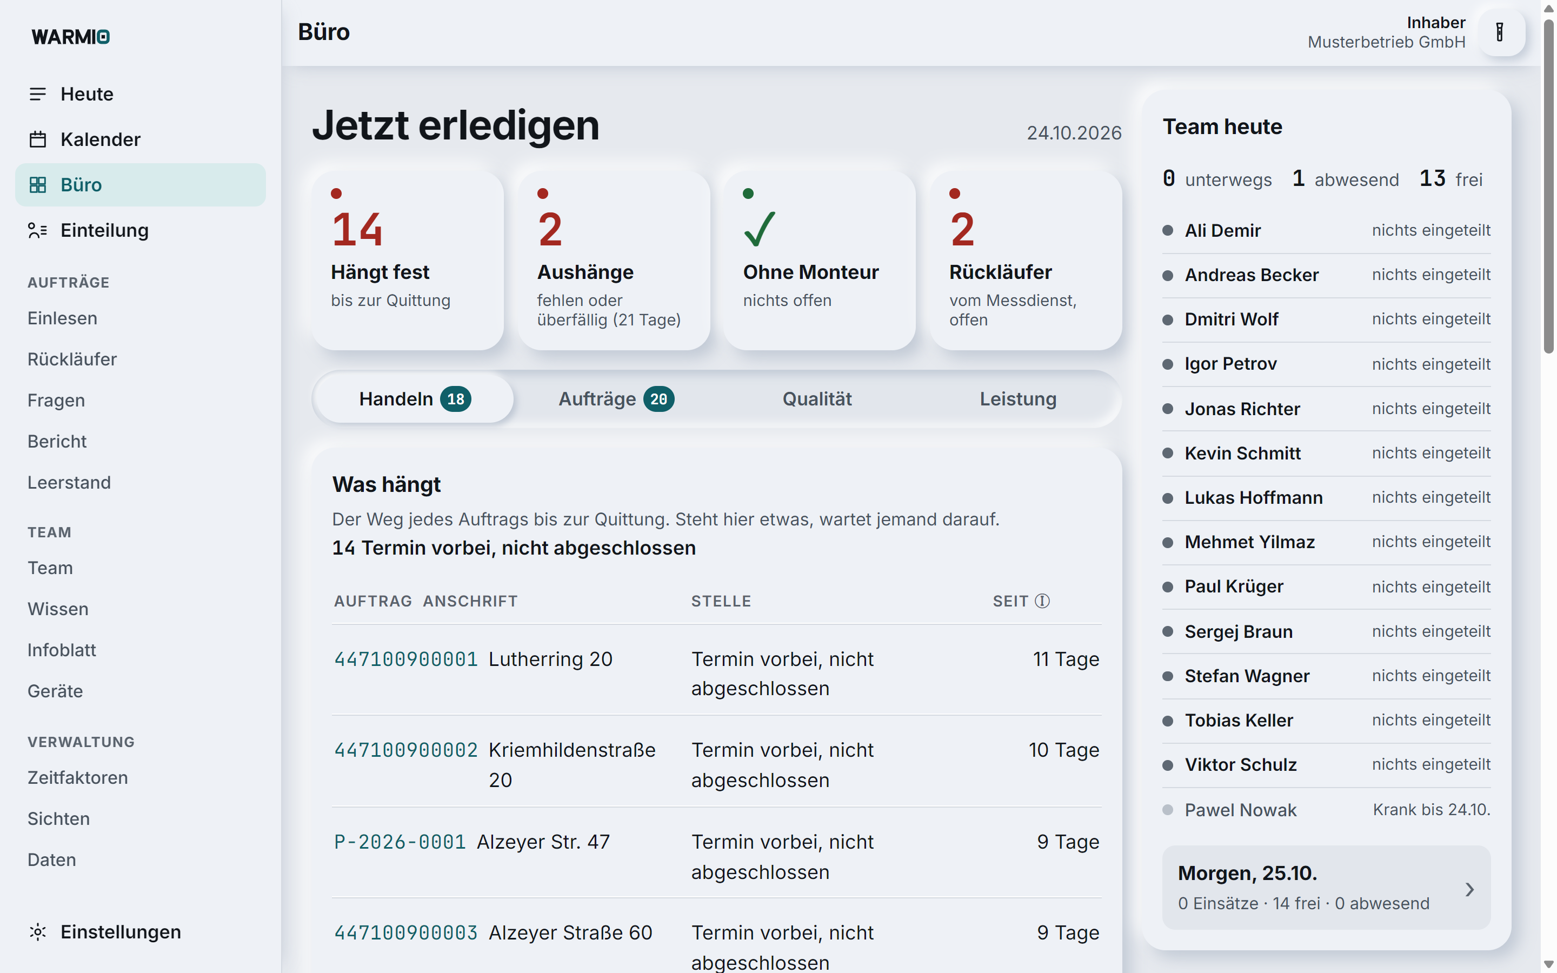Click the vertical page scrollbar
This screenshot has width=1557, height=973.
pos(1549,186)
